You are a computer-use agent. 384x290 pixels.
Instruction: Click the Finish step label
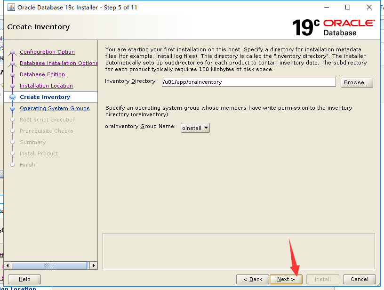click(27, 165)
